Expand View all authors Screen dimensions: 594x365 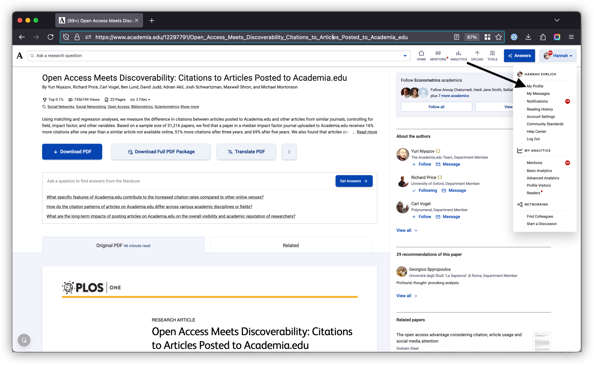[x=407, y=231]
